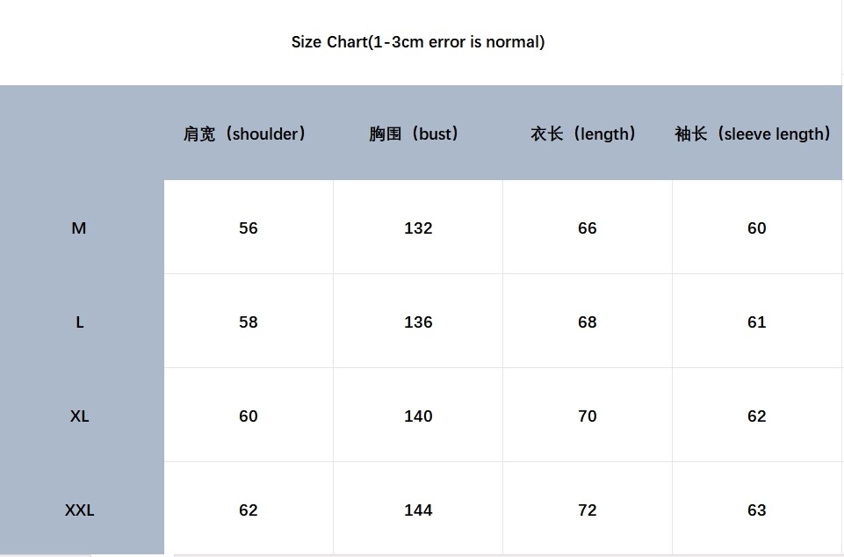Click the XXL bust value 144
The height and width of the screenshot is (557, 844).
tap(418, 510)
